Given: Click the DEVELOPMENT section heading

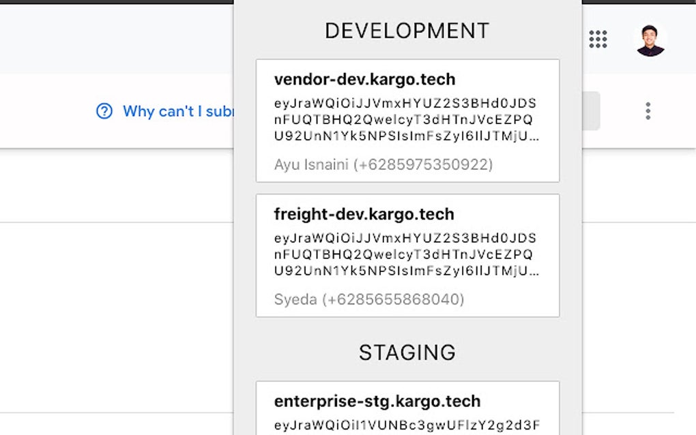Looking at the screenshot, I should pos(407,31).
